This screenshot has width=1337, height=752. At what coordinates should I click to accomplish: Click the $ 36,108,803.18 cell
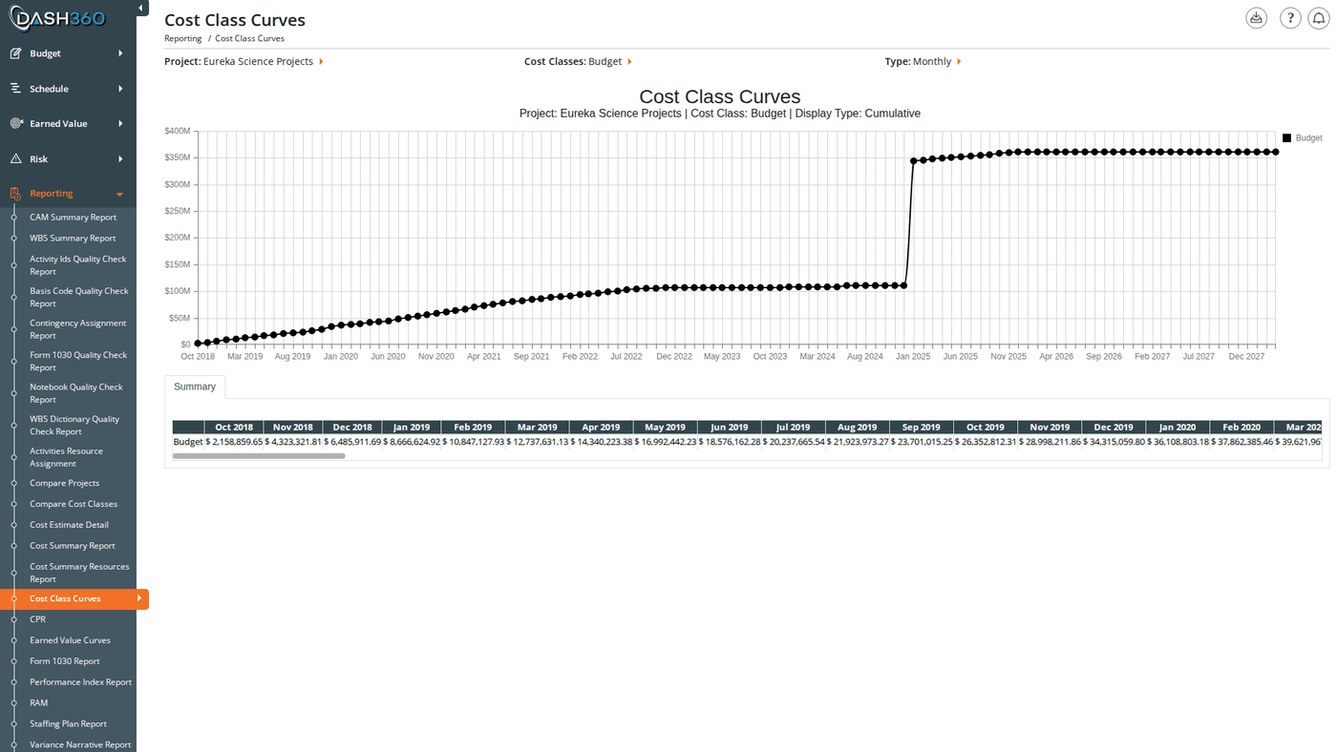click(1178, 442)
